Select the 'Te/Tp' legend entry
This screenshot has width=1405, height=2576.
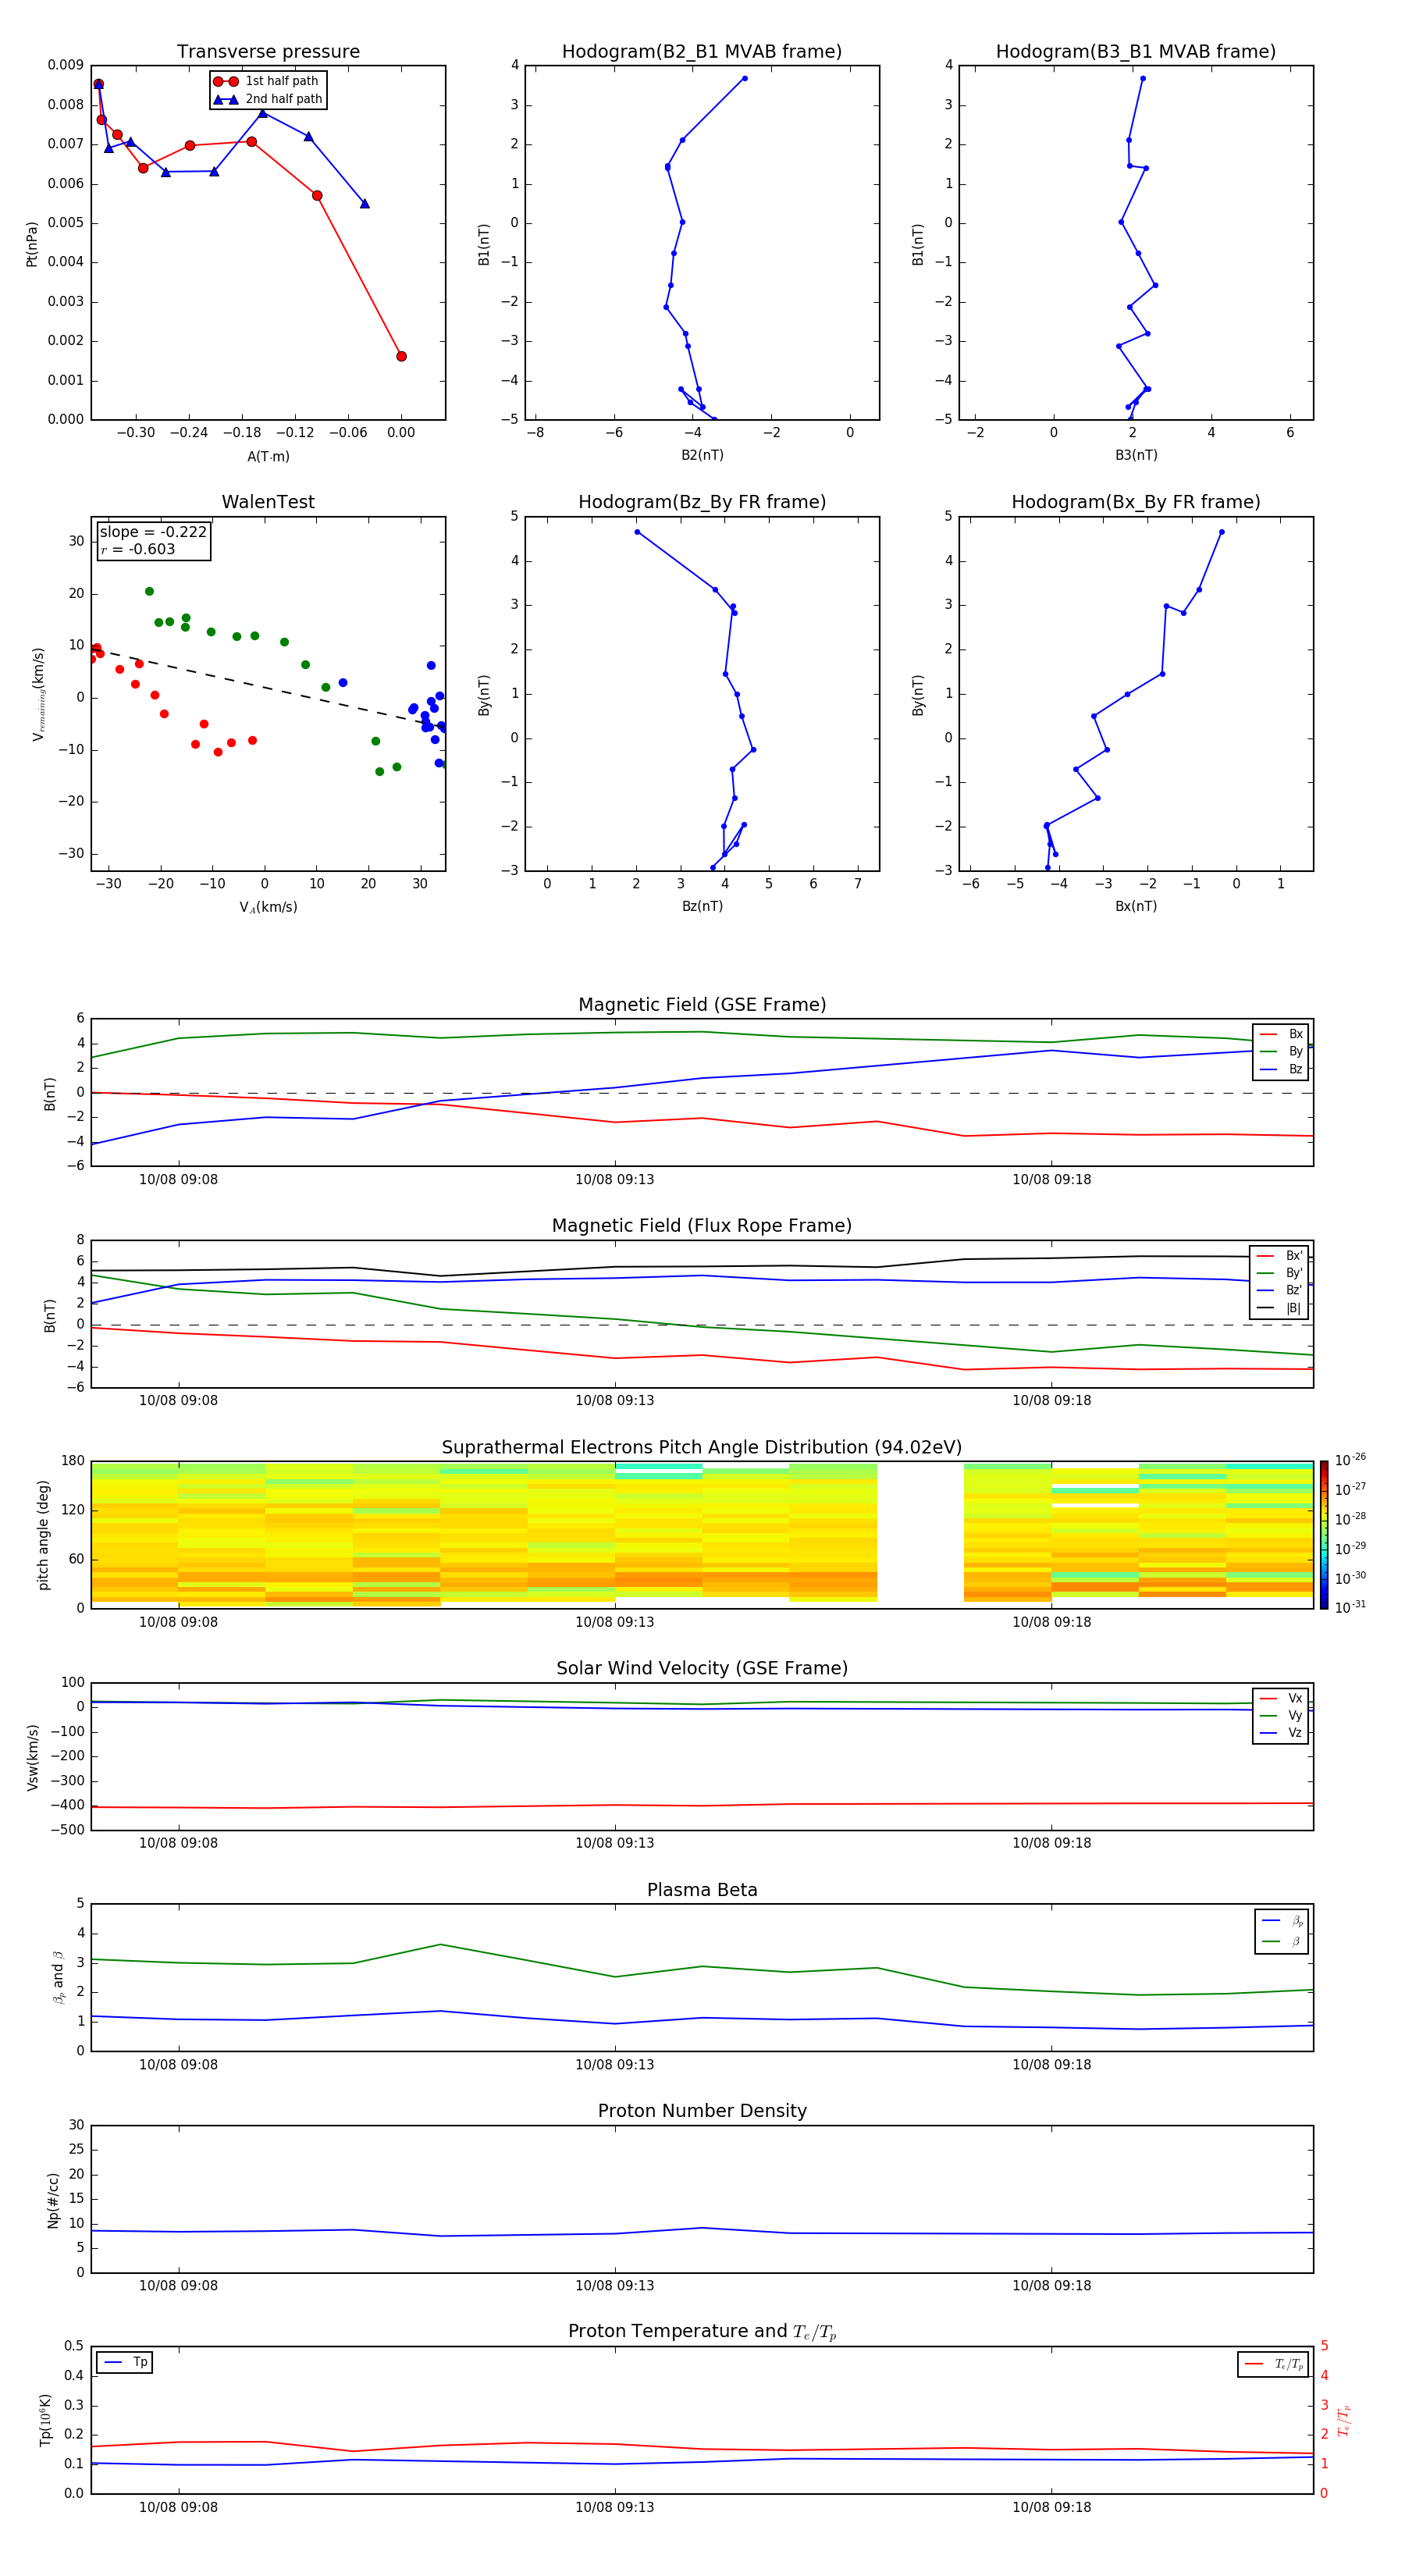tap(1273, 2364)
